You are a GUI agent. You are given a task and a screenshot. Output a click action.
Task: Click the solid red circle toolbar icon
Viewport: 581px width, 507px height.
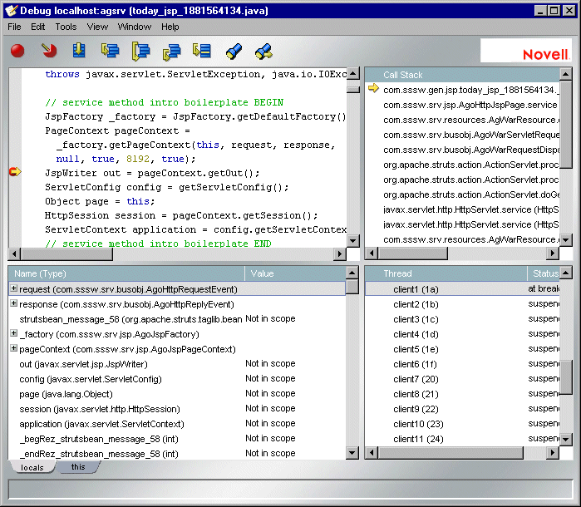[x=17, y=52]
